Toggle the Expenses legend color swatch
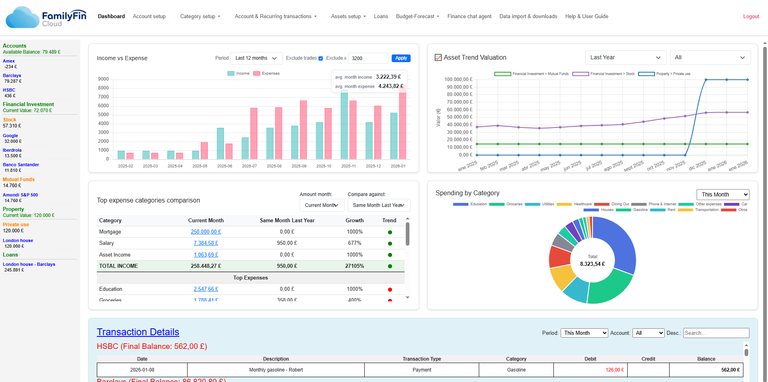The image size is (768, 382). pos(257,73)
